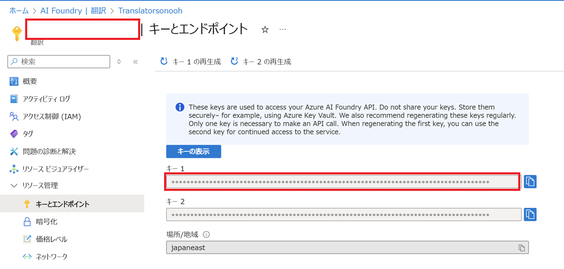This screenshot has width=564, height=269.
Task: Go to AI Foundry | 翻訳 breadcrumb
Action: click(73, 11)
